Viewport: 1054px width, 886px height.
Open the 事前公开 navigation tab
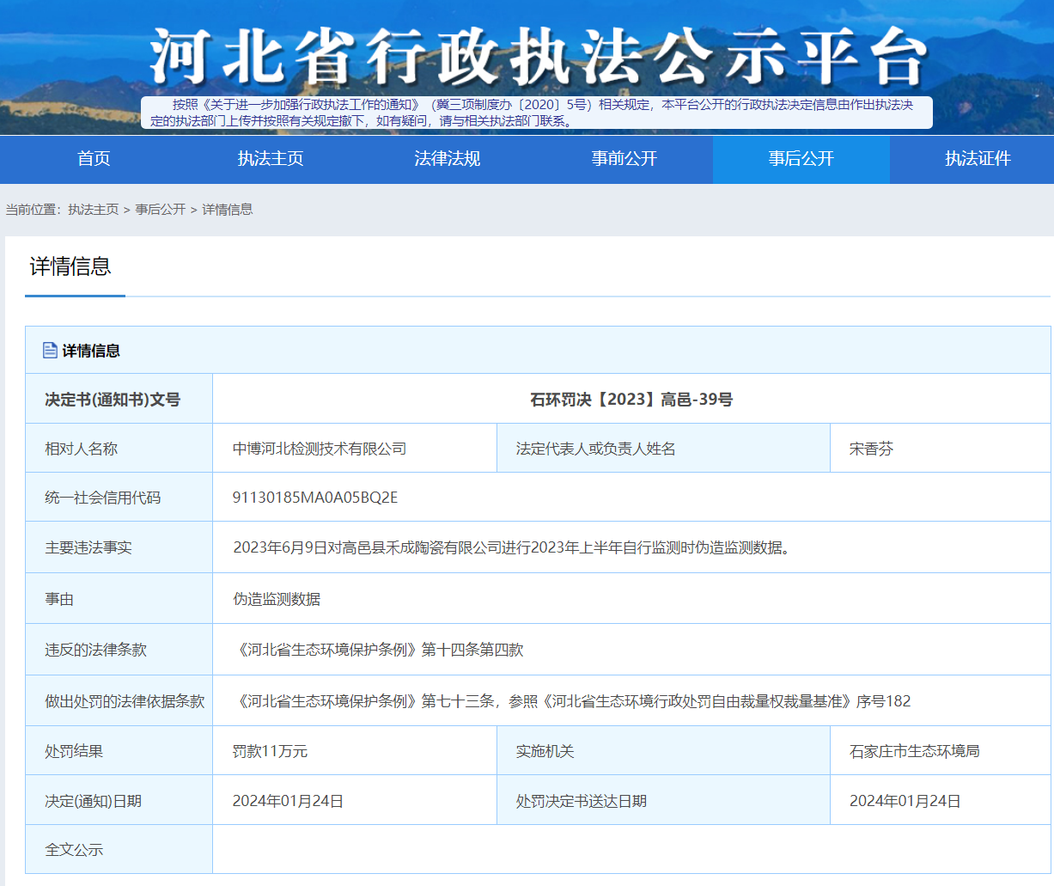tap(624, 159)
